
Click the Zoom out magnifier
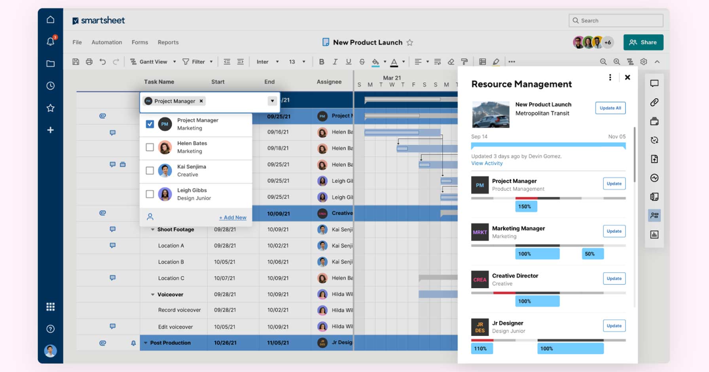(x=603, y=62)
